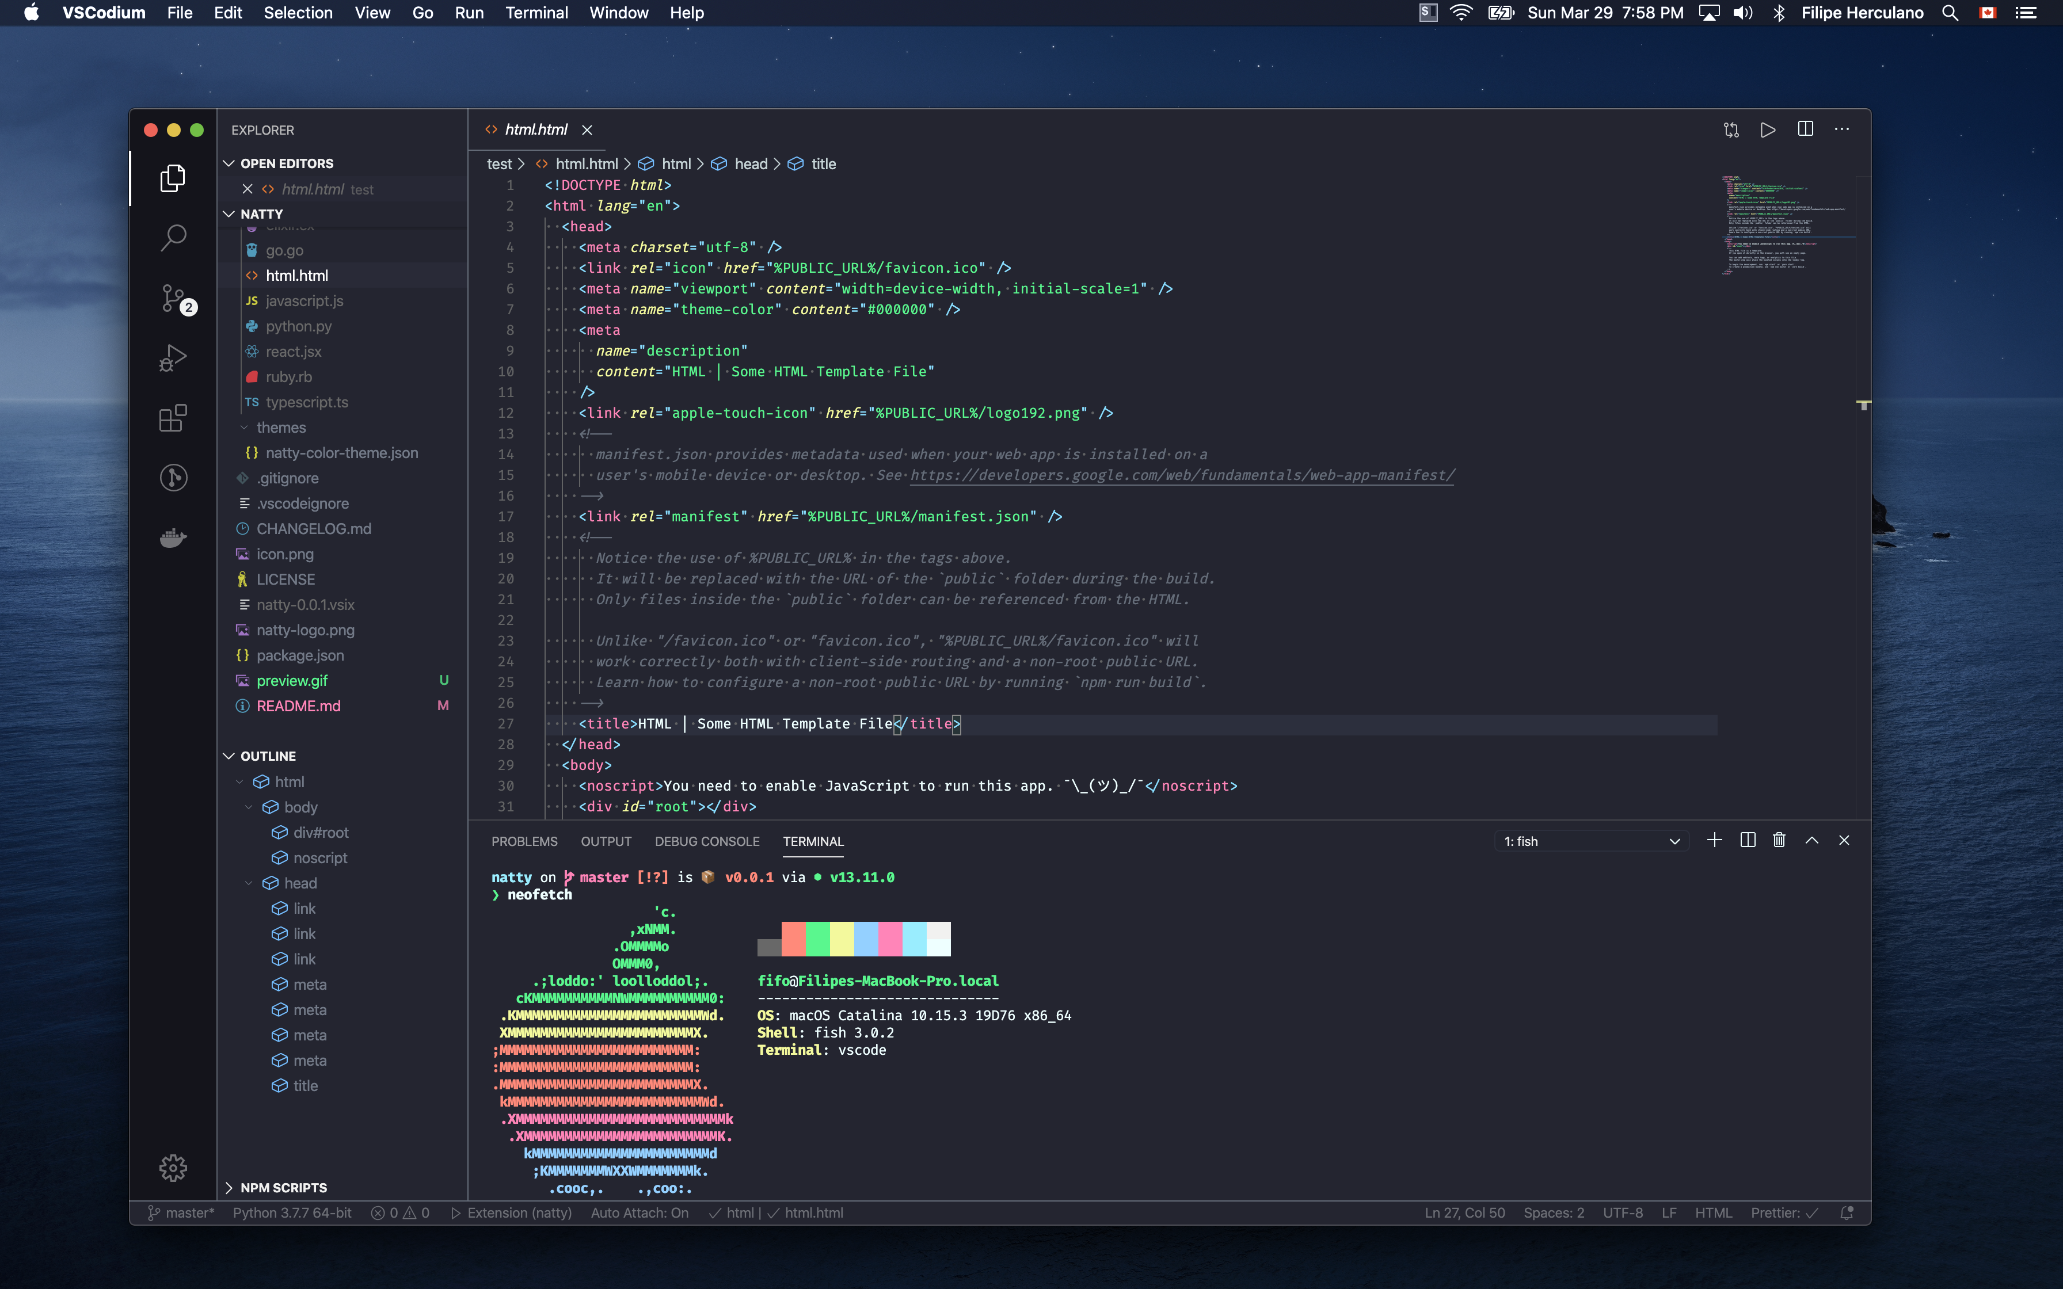Open the Source Control view
The width and height of the screenshot is (2063, 1289).
pos(173,299)
